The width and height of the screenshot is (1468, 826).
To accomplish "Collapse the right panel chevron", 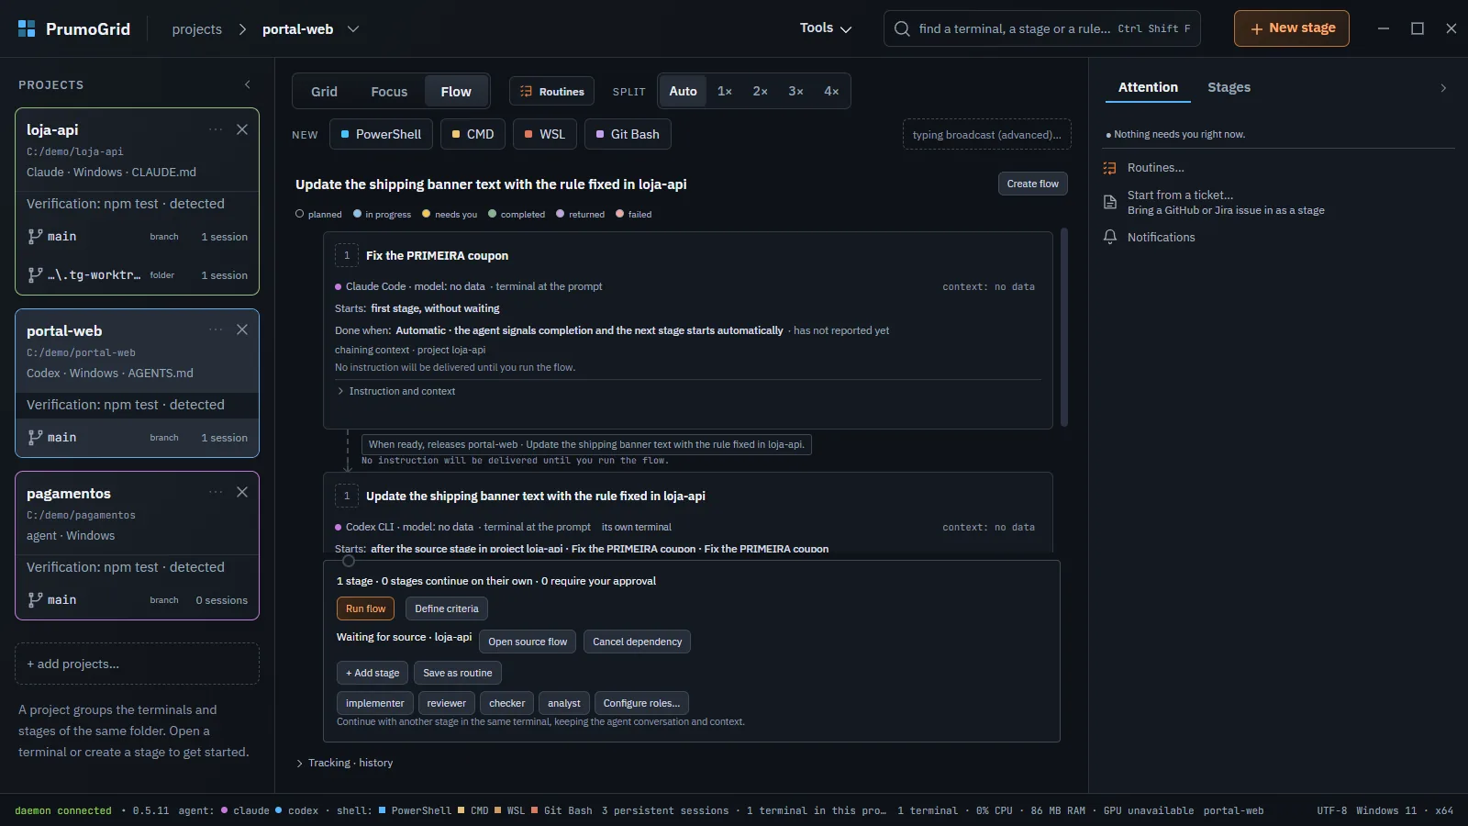I will point(1443,88).
